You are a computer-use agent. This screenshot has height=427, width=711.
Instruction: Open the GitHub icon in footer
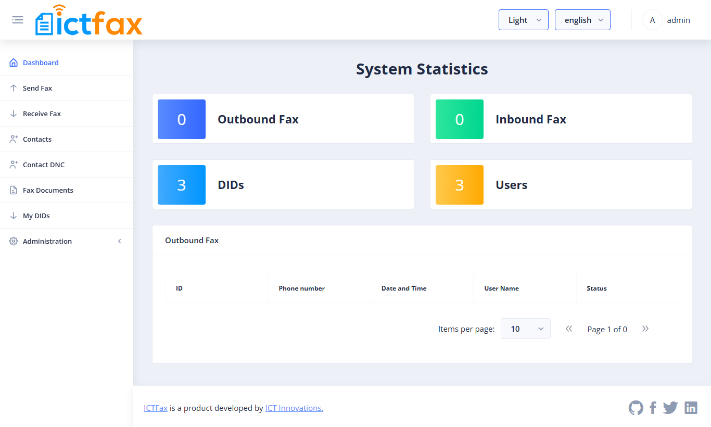[x=636, y=408]
